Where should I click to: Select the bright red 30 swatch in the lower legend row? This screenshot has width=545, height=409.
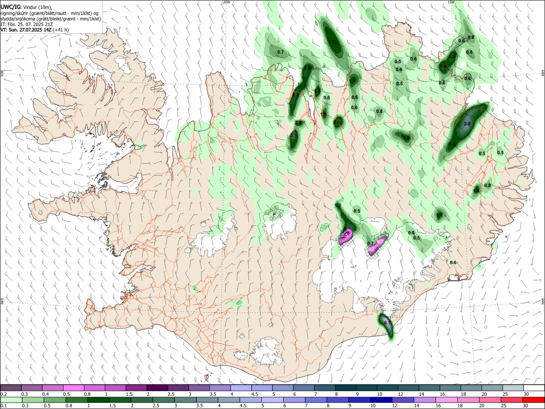533,400
